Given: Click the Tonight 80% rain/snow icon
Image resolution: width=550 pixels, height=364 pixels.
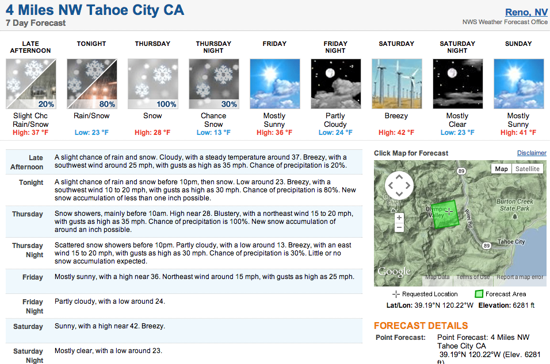Looking at the screenshot, I should click(92, 84).
